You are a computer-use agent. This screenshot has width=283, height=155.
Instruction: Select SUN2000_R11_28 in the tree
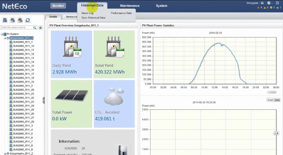[23, 122]
